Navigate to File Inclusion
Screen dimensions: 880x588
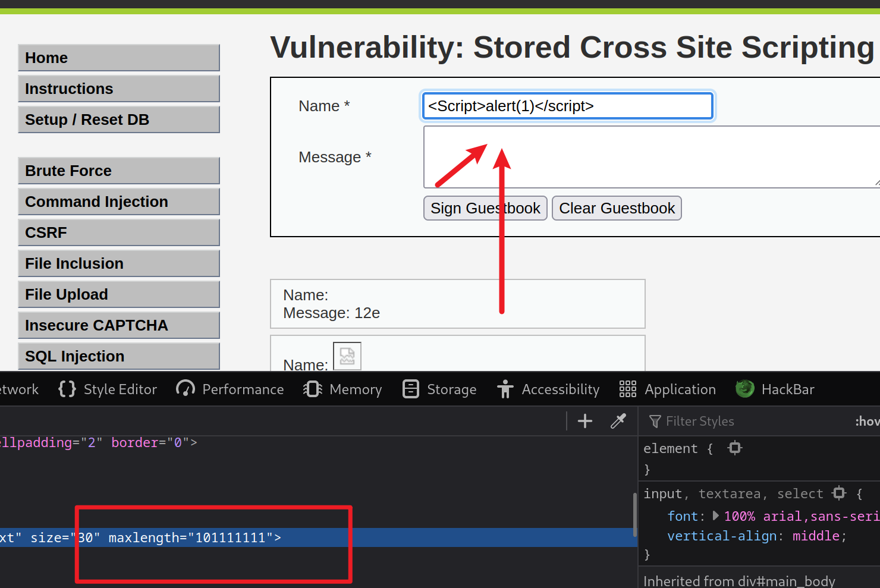click(x=119, y=263)
